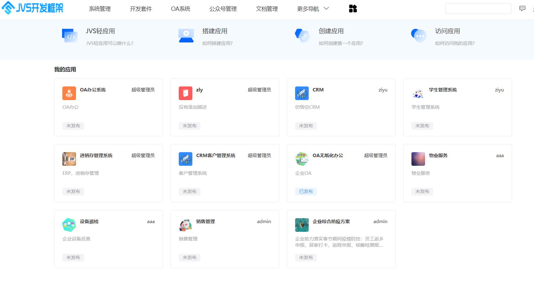Click the 创建应用 link icon

point(302,36)
